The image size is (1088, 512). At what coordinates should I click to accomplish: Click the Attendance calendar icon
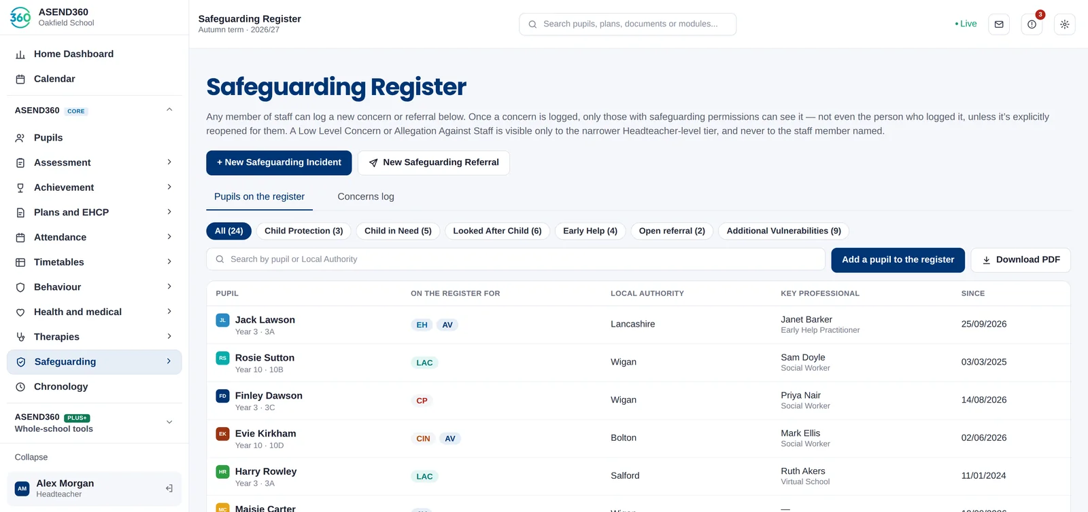coord(20,238)
